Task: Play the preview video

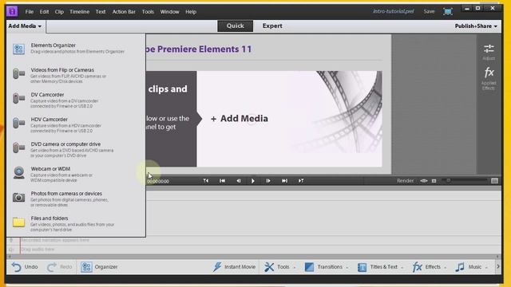Action: (x=253, y=181)
